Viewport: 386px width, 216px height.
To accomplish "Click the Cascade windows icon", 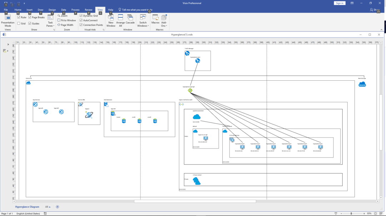I will tap(130, 20).
